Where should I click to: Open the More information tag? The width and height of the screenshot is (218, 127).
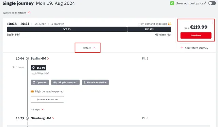[95, 82]
